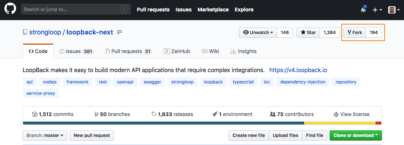Switch to the repository Pull requests tab
404x145 pixels.
coord(128,51)
